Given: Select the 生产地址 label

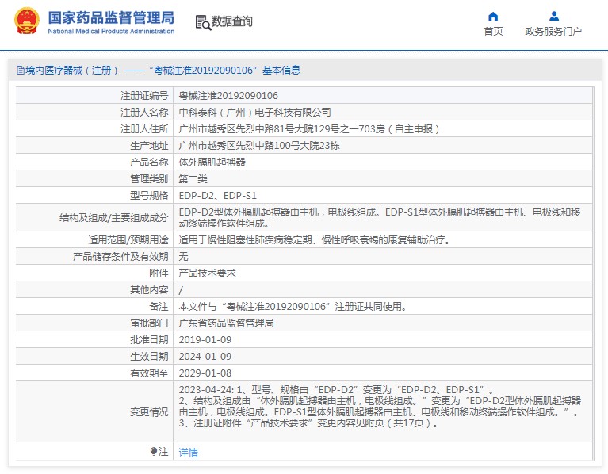Looking at the screenshot, I should coord(149,145).
